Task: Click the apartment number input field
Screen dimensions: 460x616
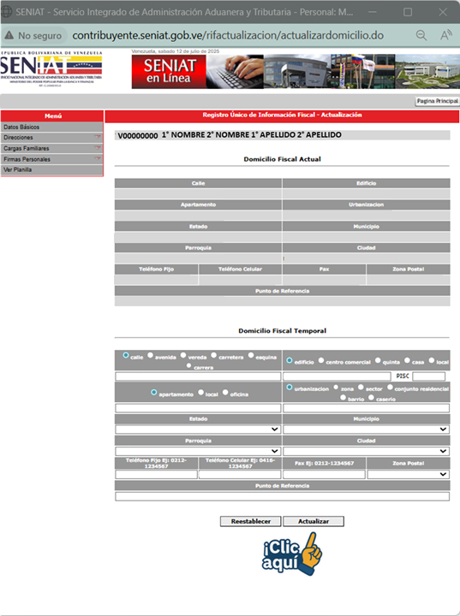Action: coord(198,408)
